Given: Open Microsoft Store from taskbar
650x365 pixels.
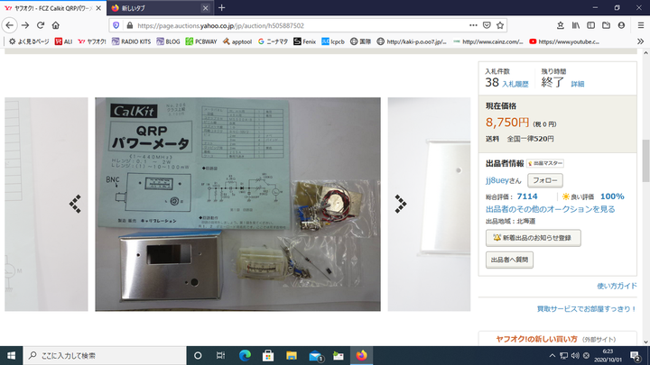Looking at the screenshot, I should click(x=268, y=355).
